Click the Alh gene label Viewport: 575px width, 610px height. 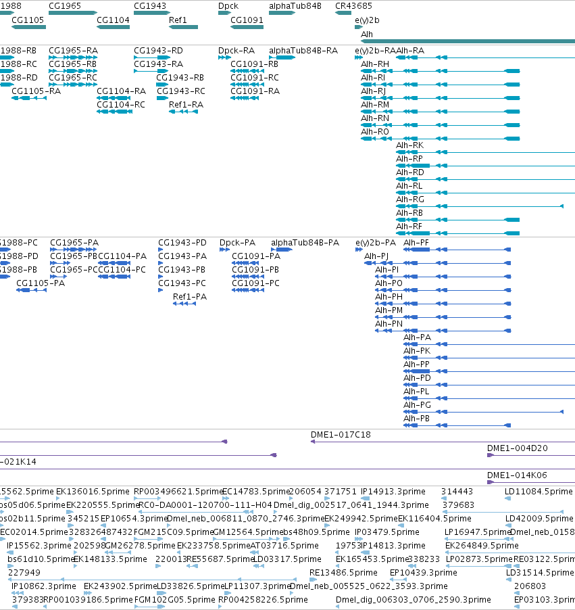point(367,34)
